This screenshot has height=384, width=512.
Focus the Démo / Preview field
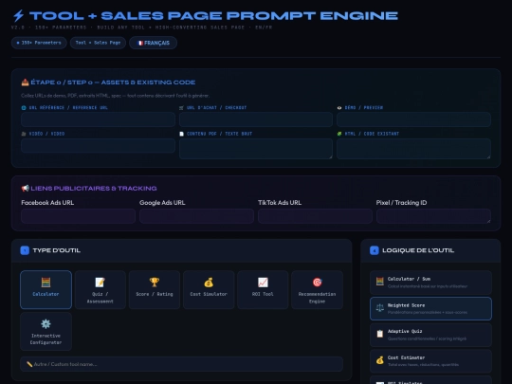(x=413, y=119)
